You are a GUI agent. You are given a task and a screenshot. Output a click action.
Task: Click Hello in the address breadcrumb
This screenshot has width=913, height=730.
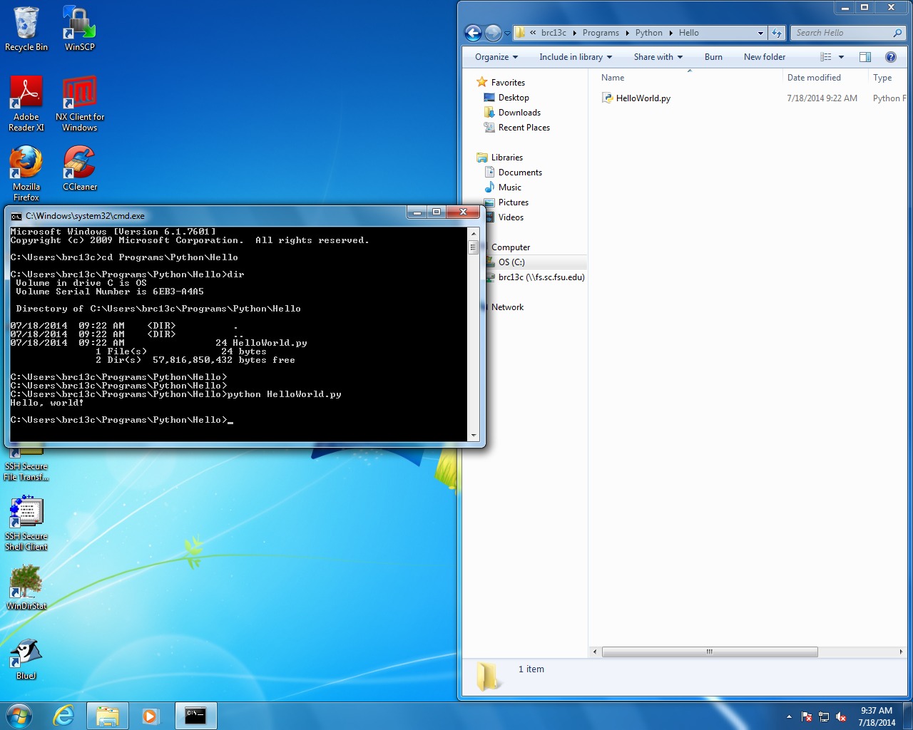689,33
